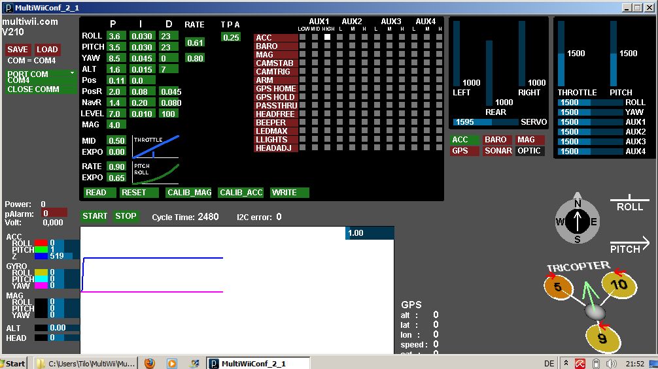Click the volume icon in system tray

(611, 363)
